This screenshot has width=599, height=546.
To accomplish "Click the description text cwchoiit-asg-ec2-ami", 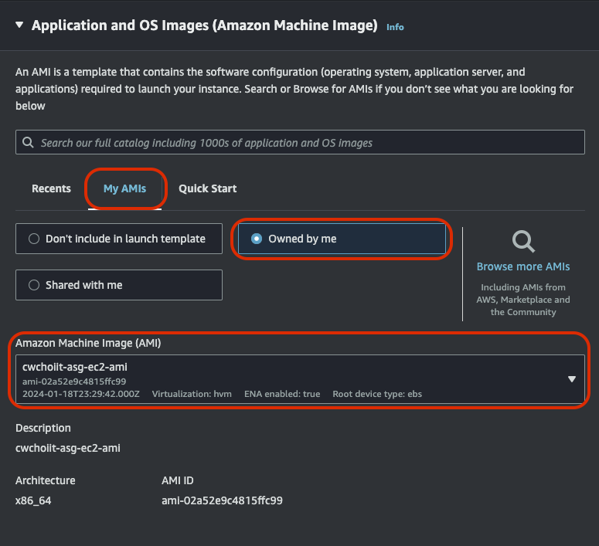I will click(x=67, y=448).
